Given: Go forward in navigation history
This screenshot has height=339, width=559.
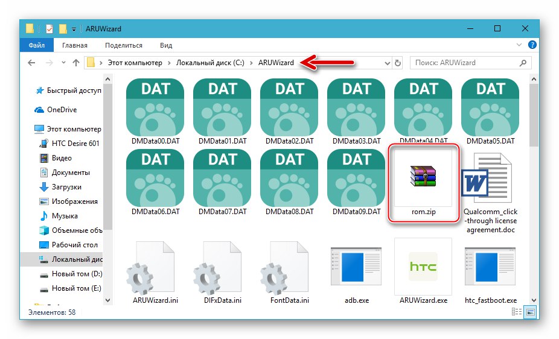Looking at the screenshot, I should click(x=49, y=63).
